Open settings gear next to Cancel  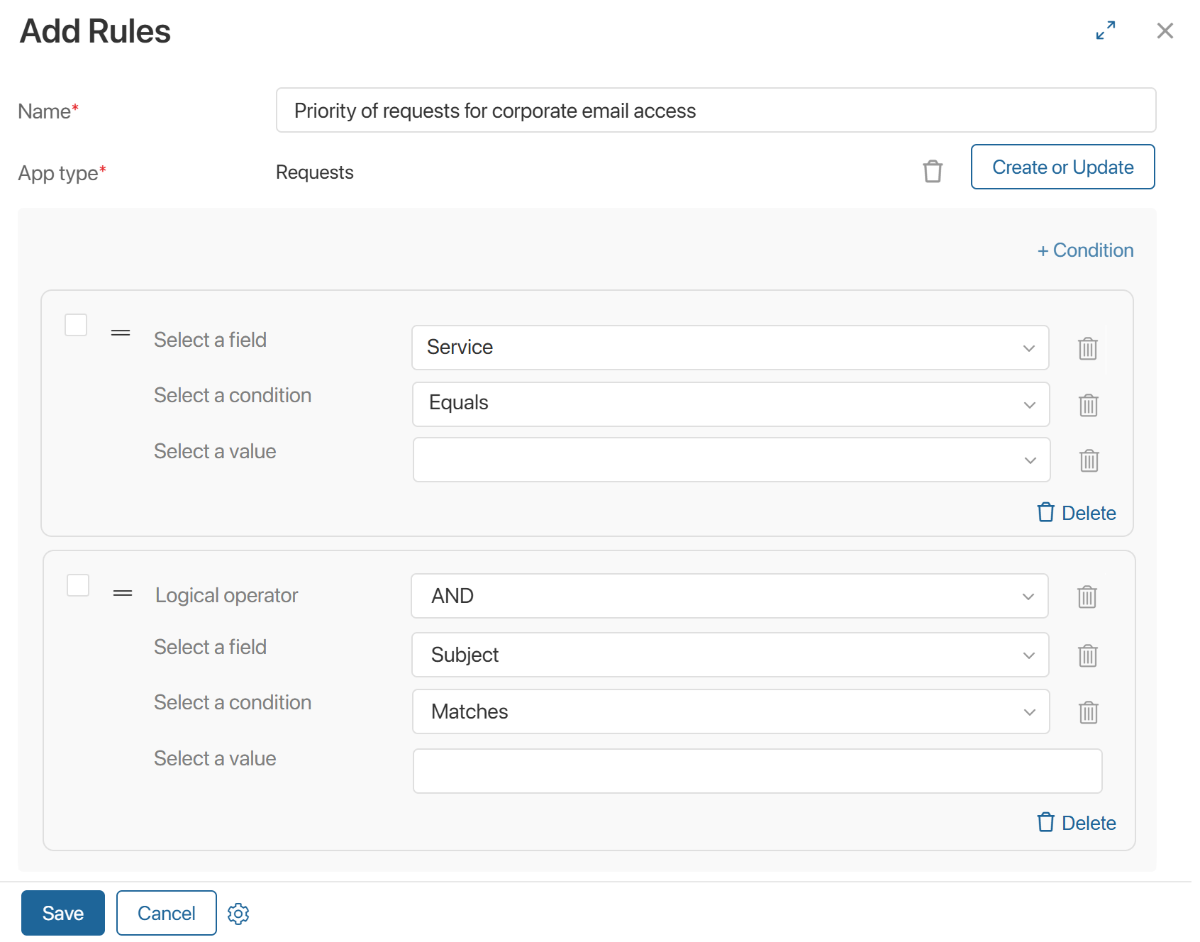[x=238, y=914]
